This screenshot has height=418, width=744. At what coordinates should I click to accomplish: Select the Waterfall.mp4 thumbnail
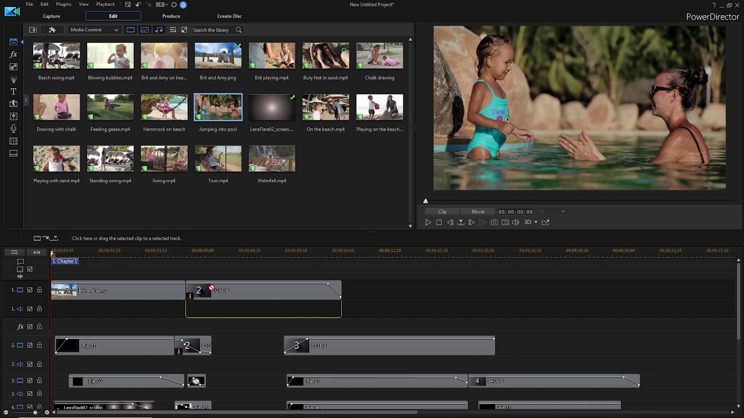272,158
